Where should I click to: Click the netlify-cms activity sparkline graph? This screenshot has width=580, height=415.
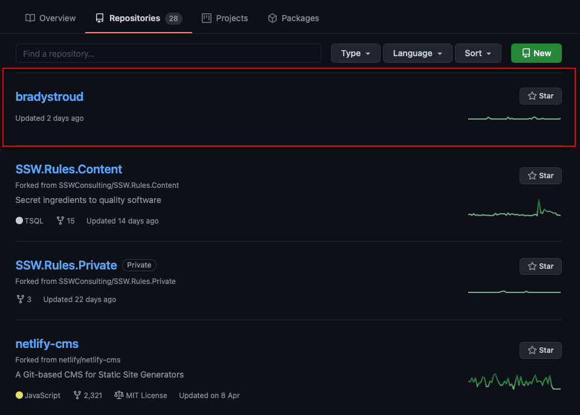(514, 382)
